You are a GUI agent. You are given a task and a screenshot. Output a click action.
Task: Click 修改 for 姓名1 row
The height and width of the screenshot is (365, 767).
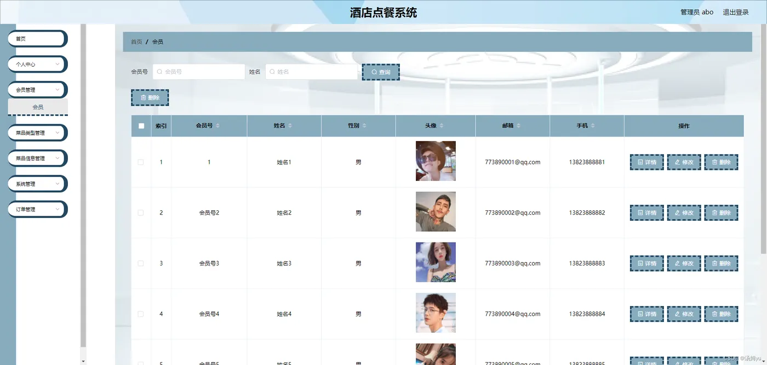coord(684,162)
